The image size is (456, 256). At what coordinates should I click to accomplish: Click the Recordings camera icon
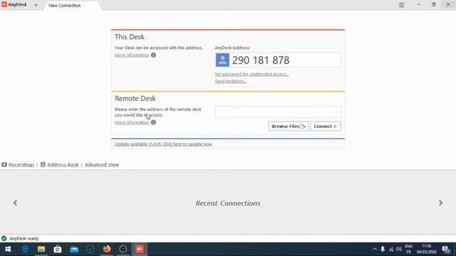(x=4, y=164)
